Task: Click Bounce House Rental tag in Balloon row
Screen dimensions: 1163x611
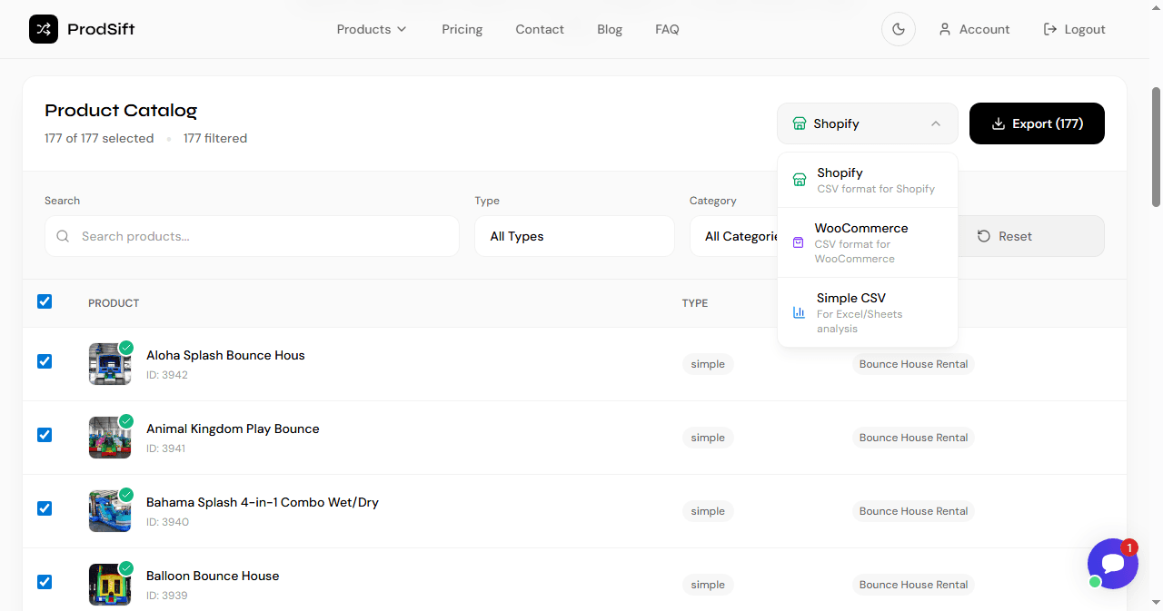Action: [913, 585]
